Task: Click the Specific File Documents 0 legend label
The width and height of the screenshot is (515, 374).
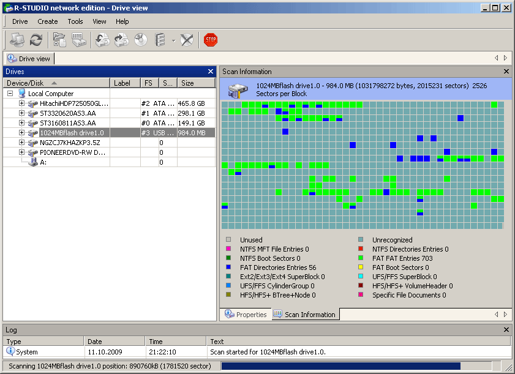Action: [409, 295]
